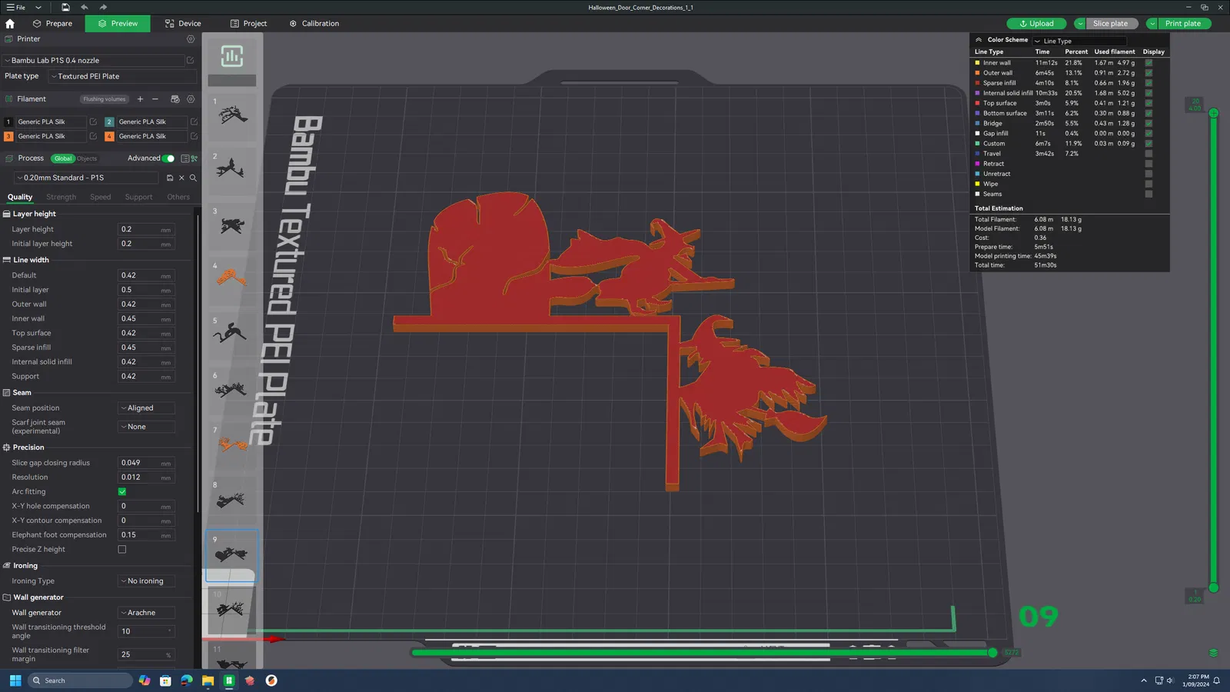Screen dimensions: 1230x692
Task: Open the slicing statistics icon above plate list
Action: [232, 56]
